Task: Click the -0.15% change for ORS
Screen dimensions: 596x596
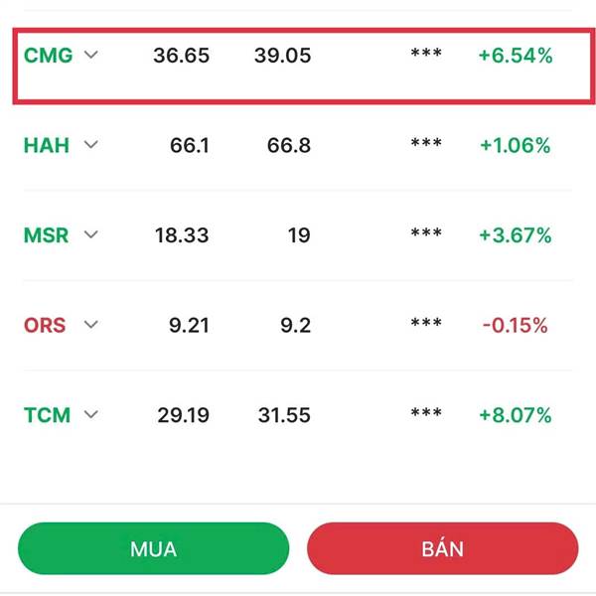Action: pos(515,326)
